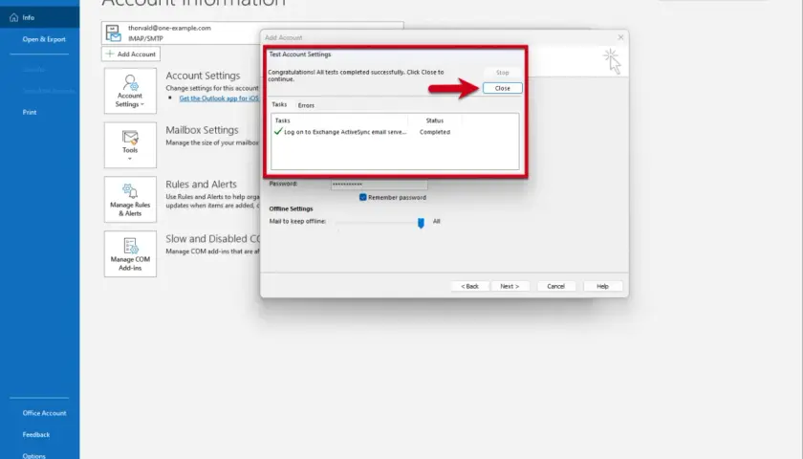Open Office Account in the sidebar
The image size is (803, 459).
coord(44,413)
